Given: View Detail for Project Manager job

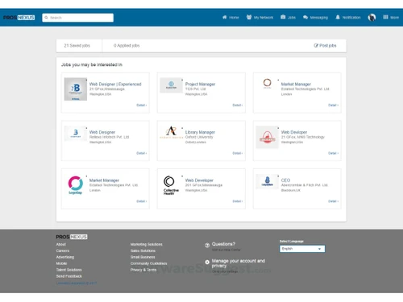Looking at the screenshot, I should 238,105.
